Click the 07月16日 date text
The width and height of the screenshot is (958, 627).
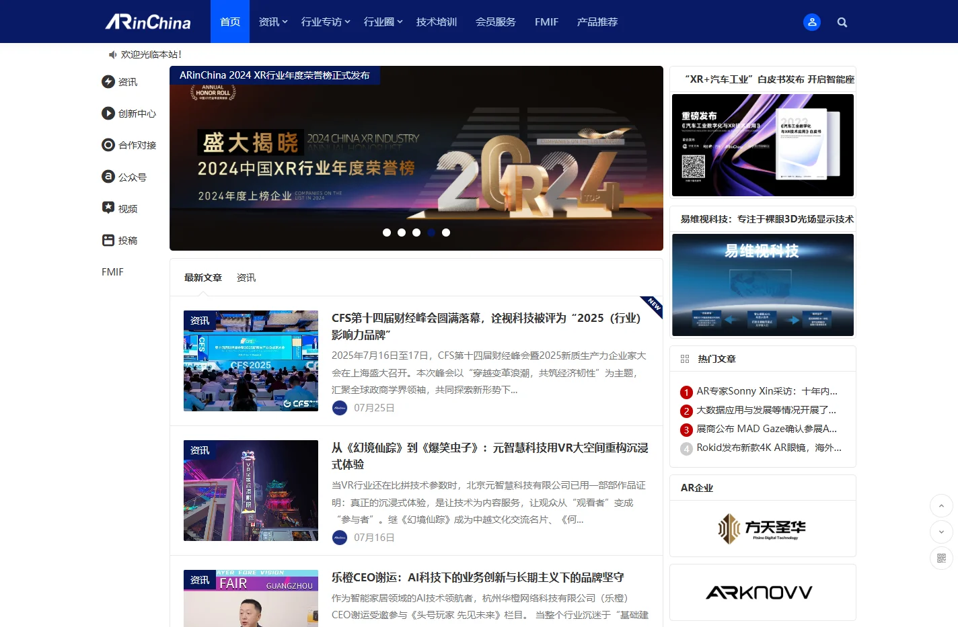tap(375, 538)
